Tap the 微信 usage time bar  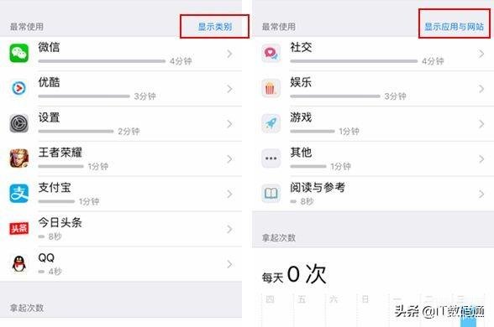point(102,61)
